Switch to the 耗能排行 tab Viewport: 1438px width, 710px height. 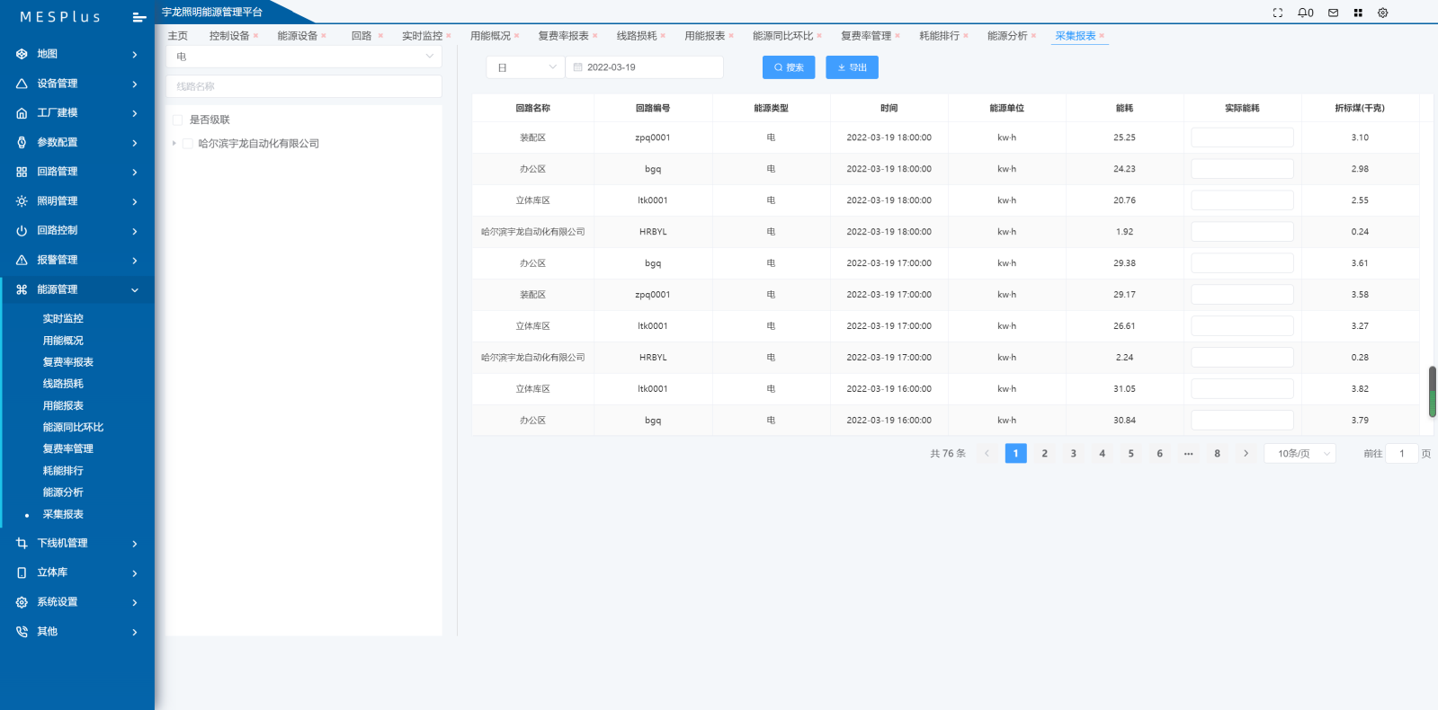pos(939,36)
